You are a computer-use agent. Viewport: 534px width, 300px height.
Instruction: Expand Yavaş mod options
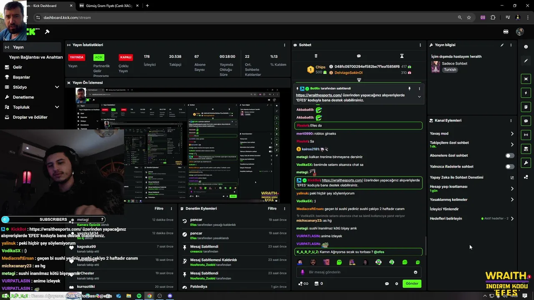coord(512,134)
